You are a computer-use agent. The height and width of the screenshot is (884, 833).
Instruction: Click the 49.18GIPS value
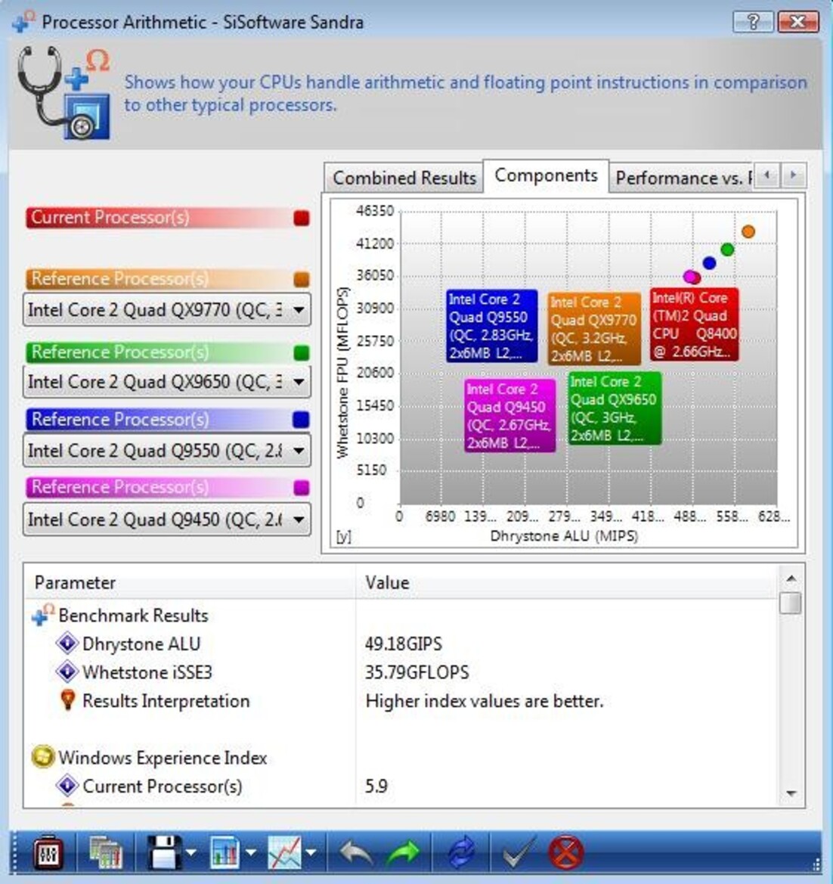(404, 644)
